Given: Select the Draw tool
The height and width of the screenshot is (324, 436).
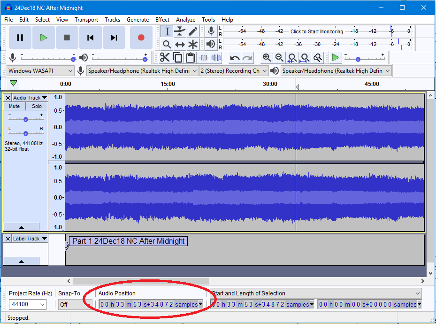Looking at the screenshot, I should point(193,31).
